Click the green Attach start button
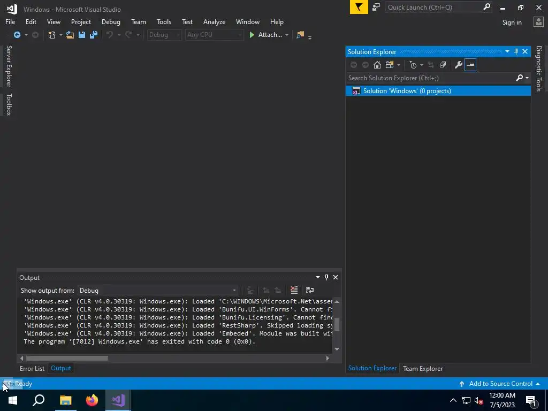The image size is (548, 411). (x=265, y=35)
